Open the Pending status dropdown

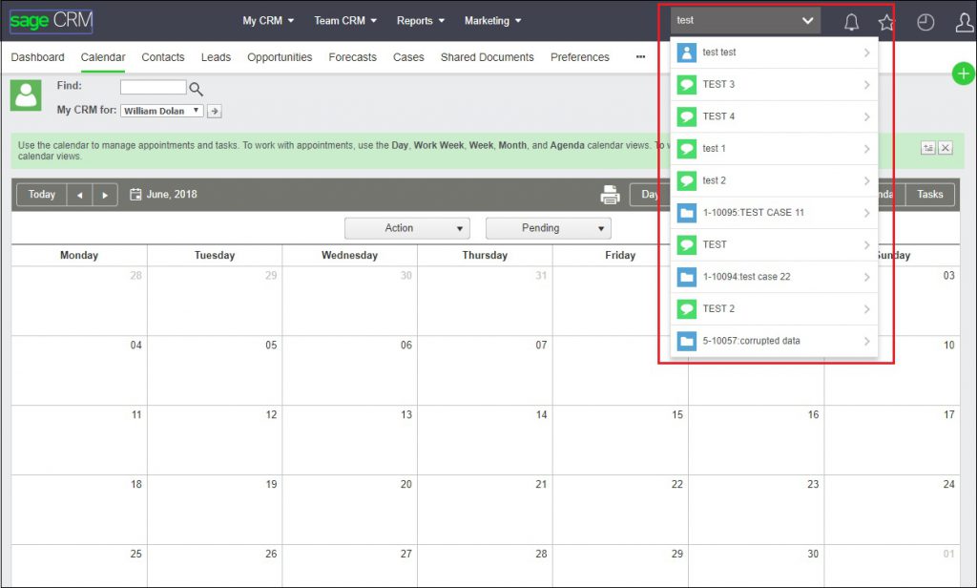coord(548,227)
